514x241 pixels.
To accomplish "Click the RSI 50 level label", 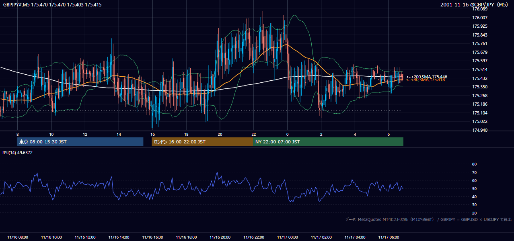I will [474, 188].
